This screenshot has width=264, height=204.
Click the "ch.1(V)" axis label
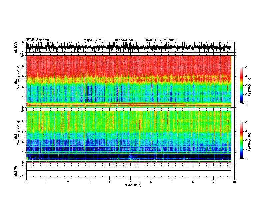pos(16,48)
